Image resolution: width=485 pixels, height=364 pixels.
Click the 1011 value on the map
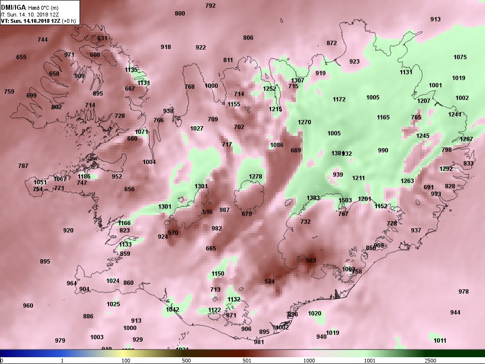pos(440,341)
